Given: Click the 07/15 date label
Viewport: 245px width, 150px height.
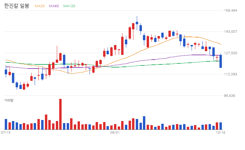Looking at the screenshot, I should point(6,133).
